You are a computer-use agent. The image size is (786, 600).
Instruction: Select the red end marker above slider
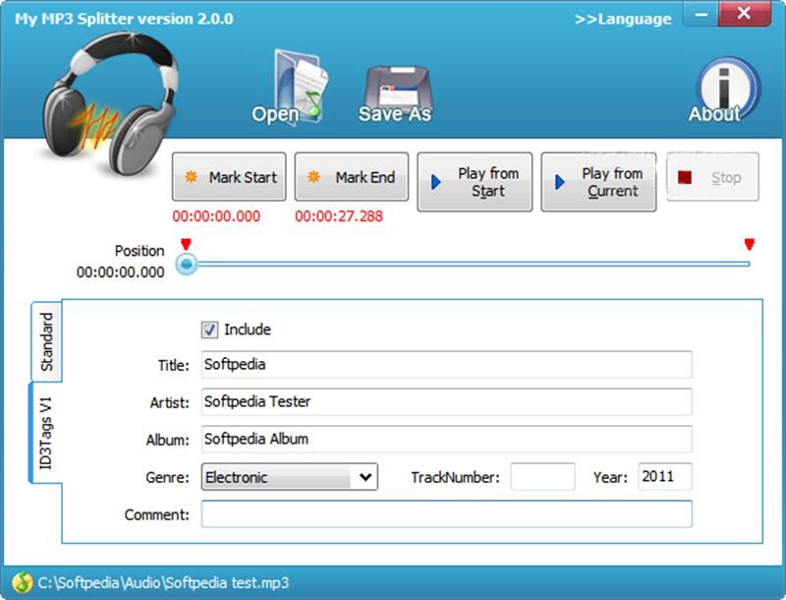pyautogui.click(x=750, y=244)
